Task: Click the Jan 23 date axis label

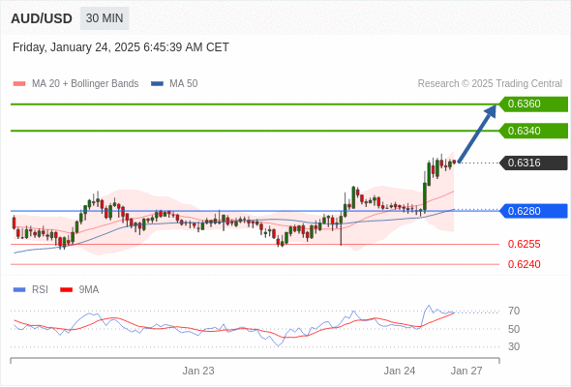Action: [x=198, y=371]
